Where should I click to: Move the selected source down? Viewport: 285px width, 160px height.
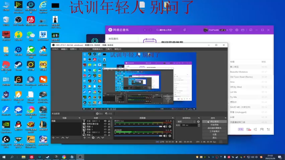[103, 138]
